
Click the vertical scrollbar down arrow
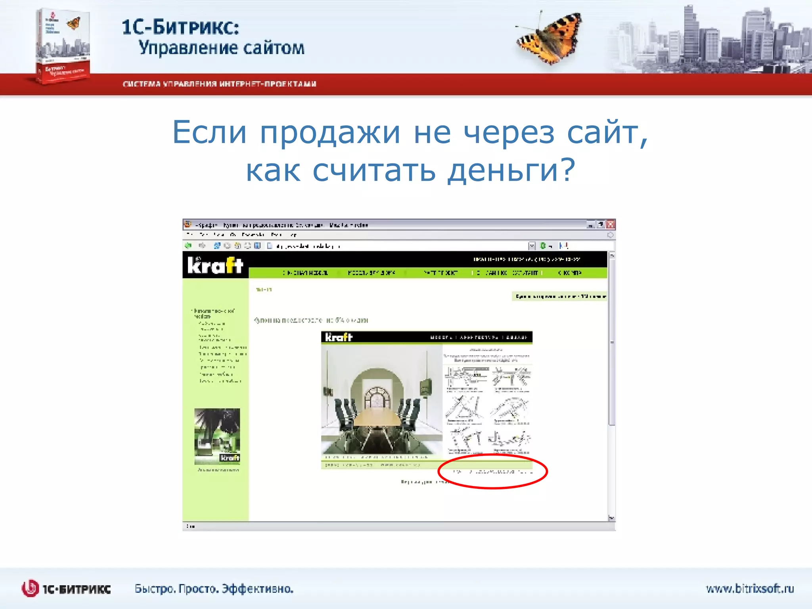click(x=611, y=518)
